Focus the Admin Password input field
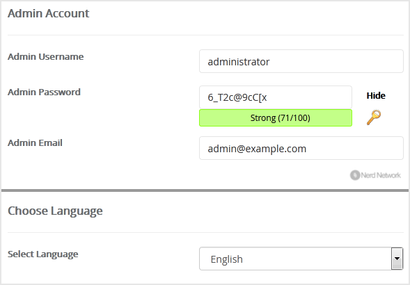Image resolution: width=410 pixels, height=285 pixels. [x=276, y=97]
